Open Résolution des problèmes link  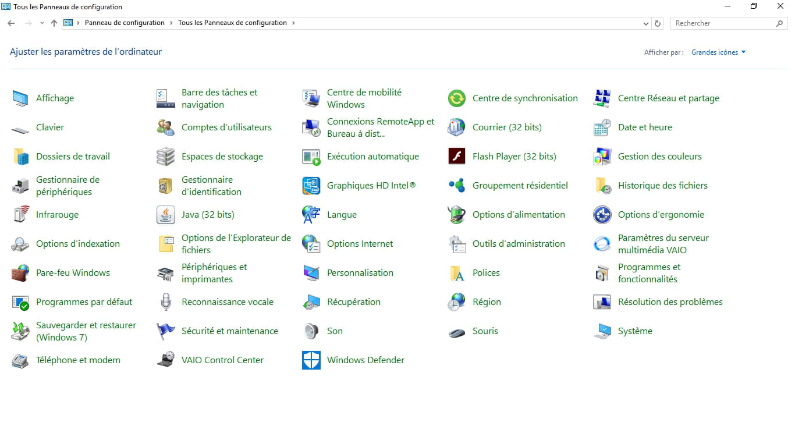pos(670,302)
